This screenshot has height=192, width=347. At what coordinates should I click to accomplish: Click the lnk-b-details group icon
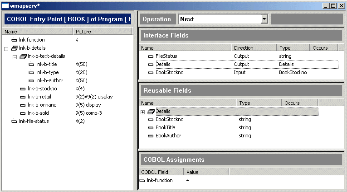[x=14, y=48]
